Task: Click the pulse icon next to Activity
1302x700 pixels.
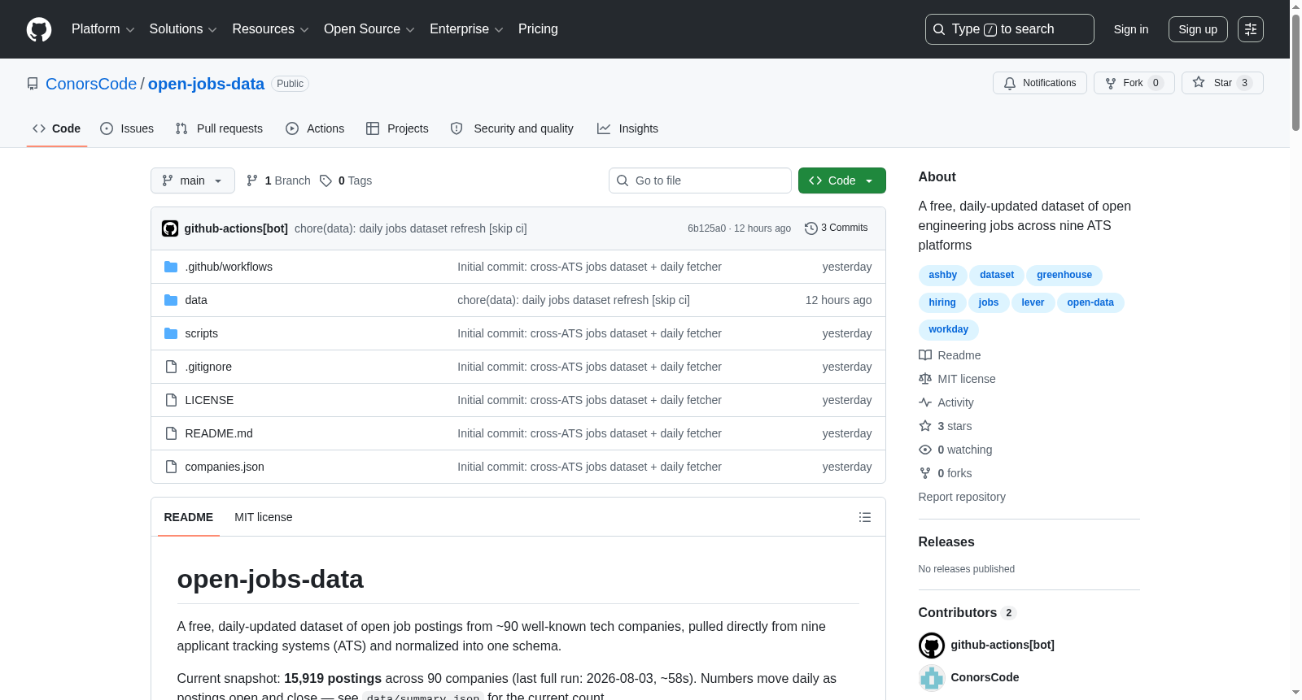Action: [925, 402]
